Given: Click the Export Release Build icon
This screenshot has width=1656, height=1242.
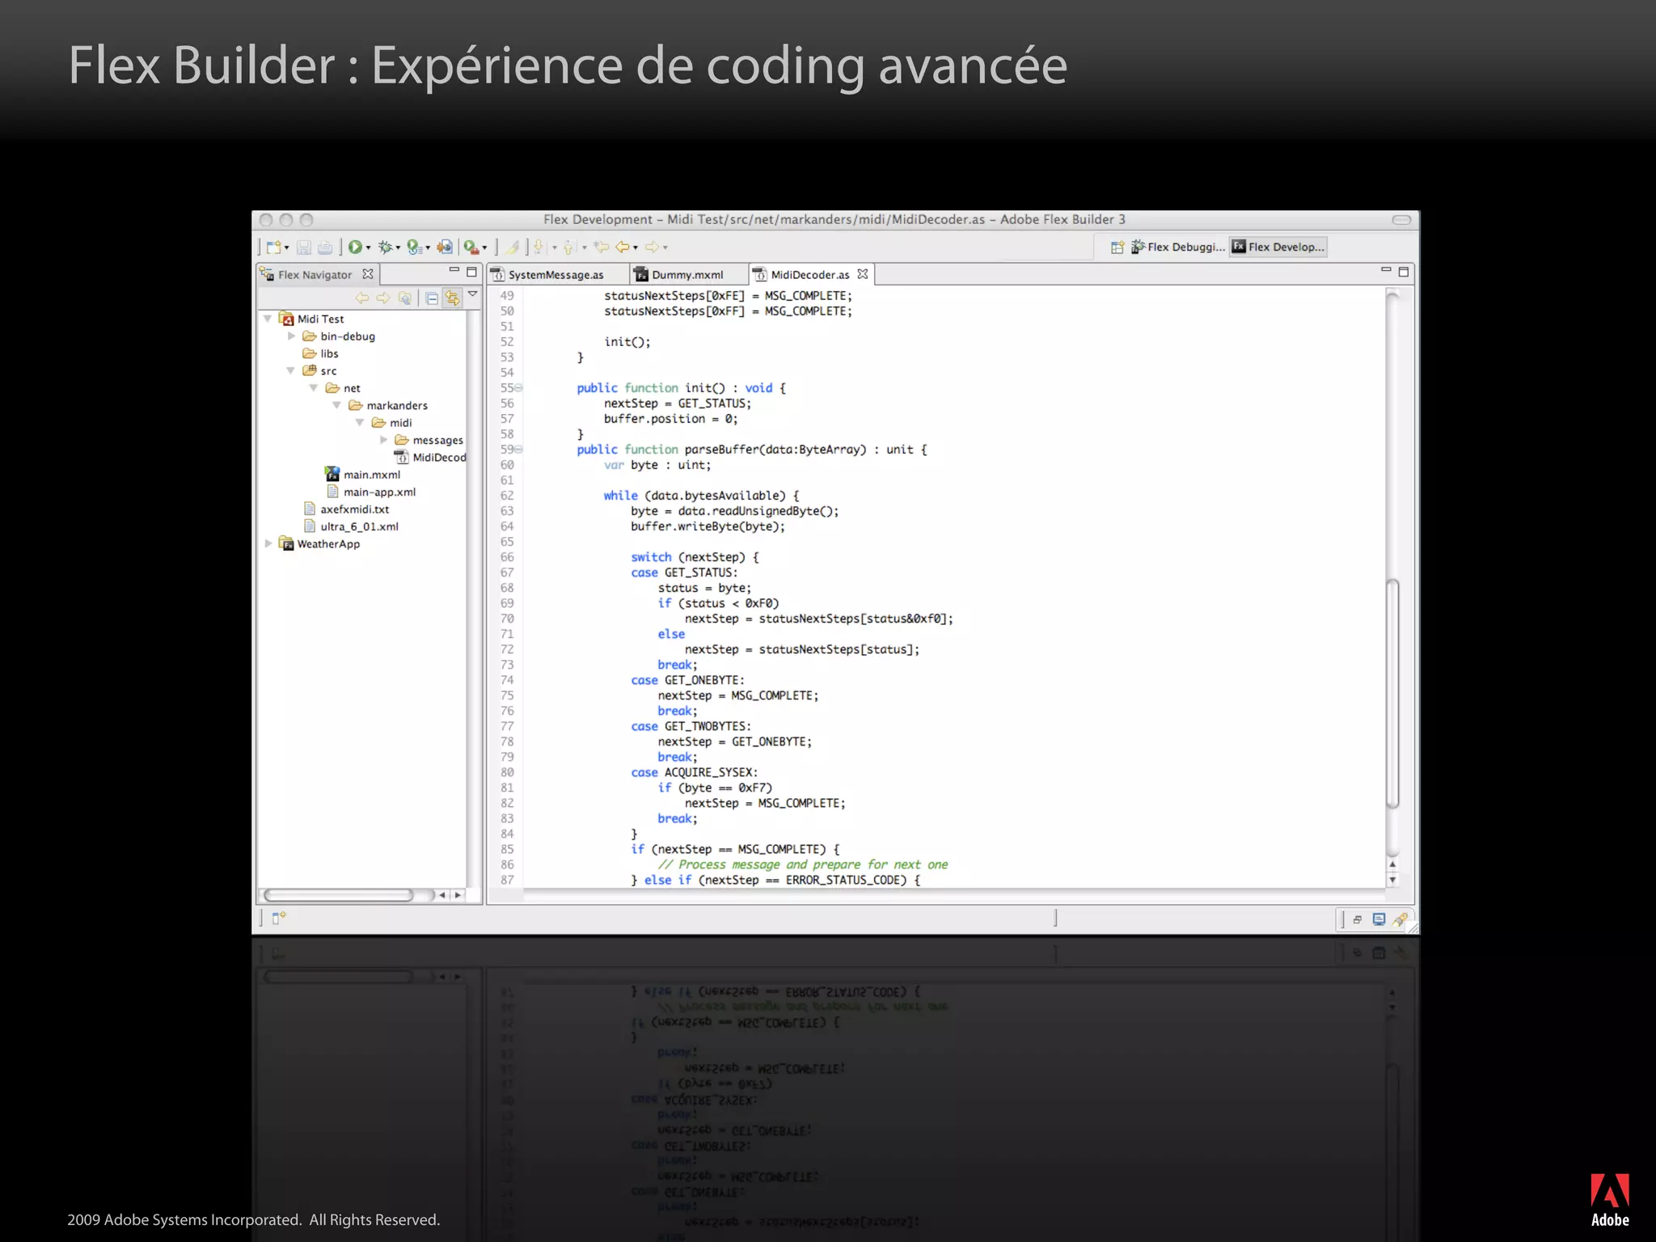Looking at the screenshot, I should [x=445, y=247].
